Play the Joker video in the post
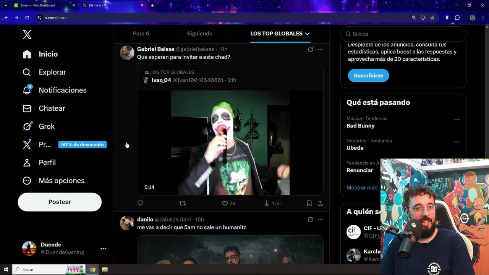The height and width of the screenshot is (275, 489). tap(230, 143)
